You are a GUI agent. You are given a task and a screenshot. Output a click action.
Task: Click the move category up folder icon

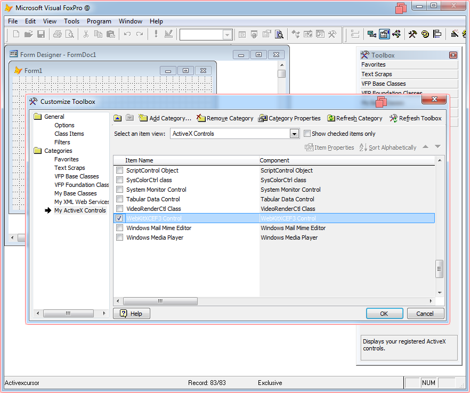[117, 118]
